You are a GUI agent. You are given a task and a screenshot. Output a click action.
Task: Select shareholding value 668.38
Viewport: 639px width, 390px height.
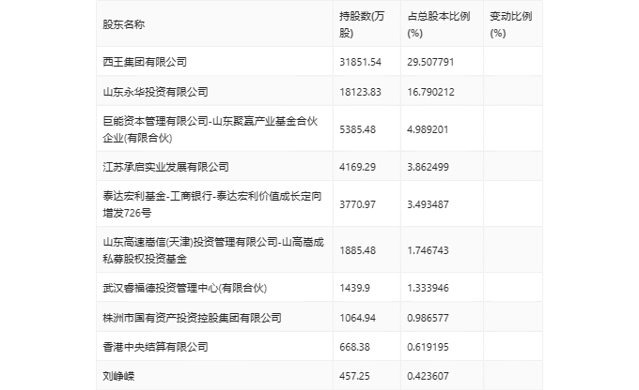point(354,347)
